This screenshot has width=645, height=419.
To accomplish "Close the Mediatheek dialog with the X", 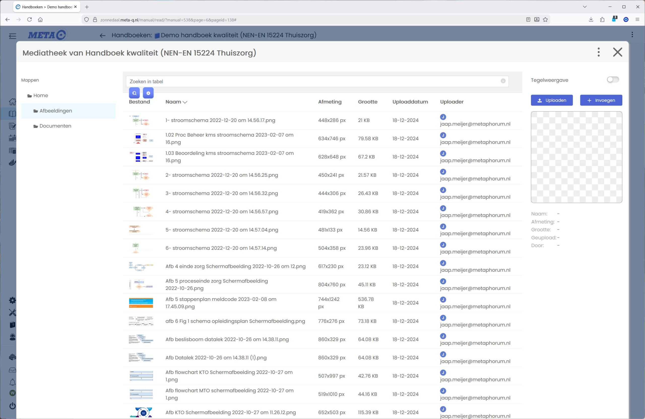I will pyautogui.click(x=617, y=52).
